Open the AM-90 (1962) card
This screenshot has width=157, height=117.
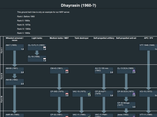pyautogui.click(x=15, y=82)
